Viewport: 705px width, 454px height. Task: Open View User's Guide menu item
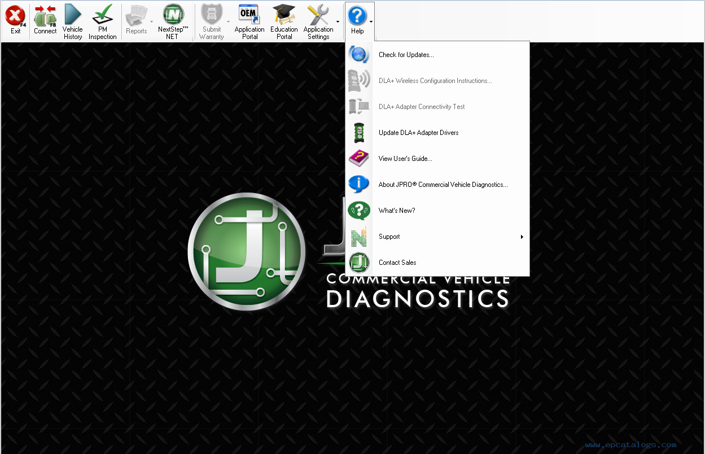[x=437, y=159]
